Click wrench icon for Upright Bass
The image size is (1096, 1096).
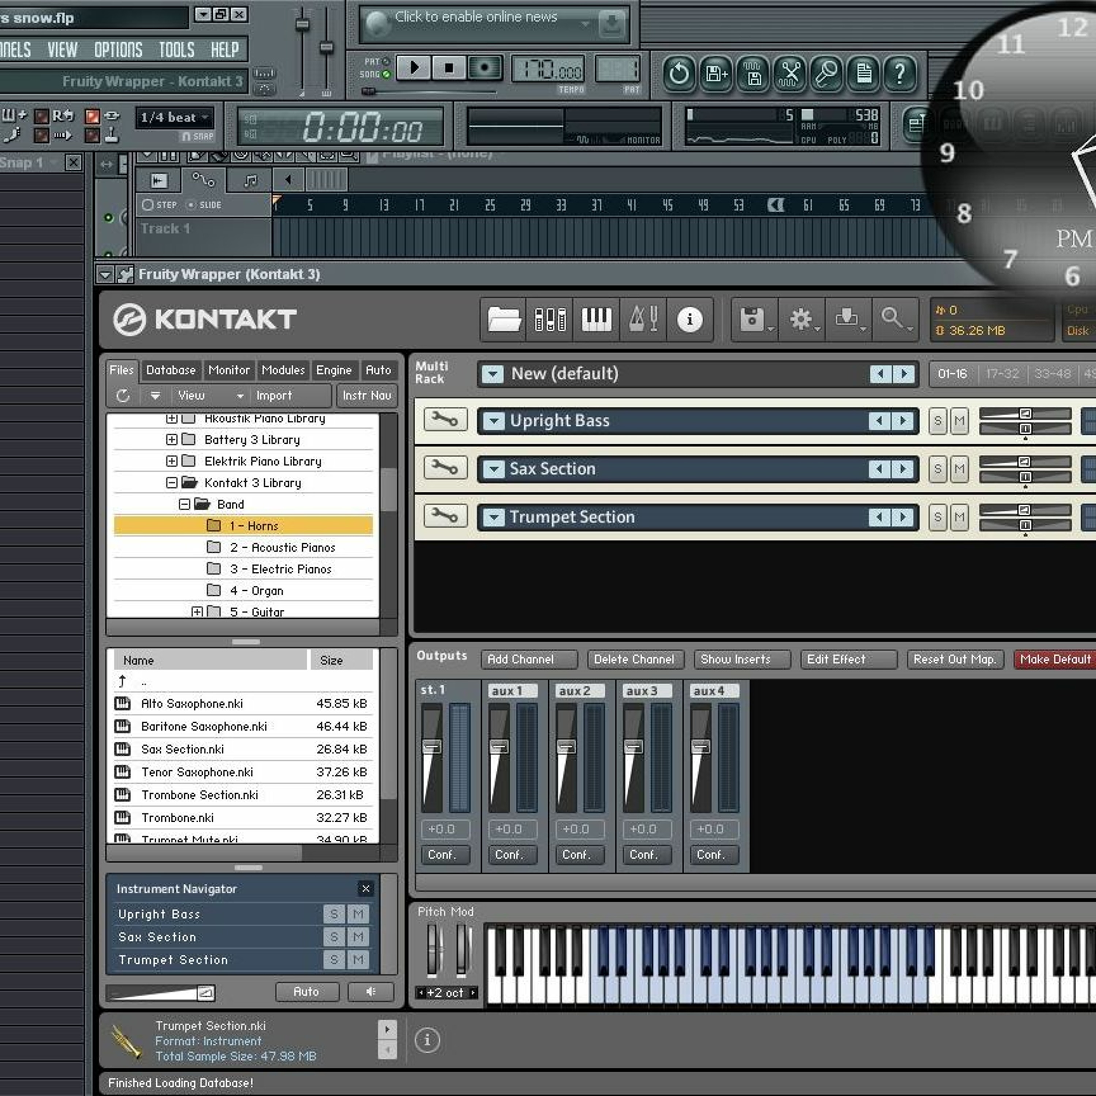[445, 420]
